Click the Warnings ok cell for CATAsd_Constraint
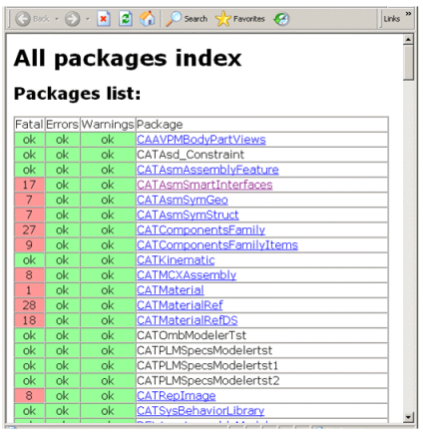Screen dimensions: 423x435 [108, 155]
